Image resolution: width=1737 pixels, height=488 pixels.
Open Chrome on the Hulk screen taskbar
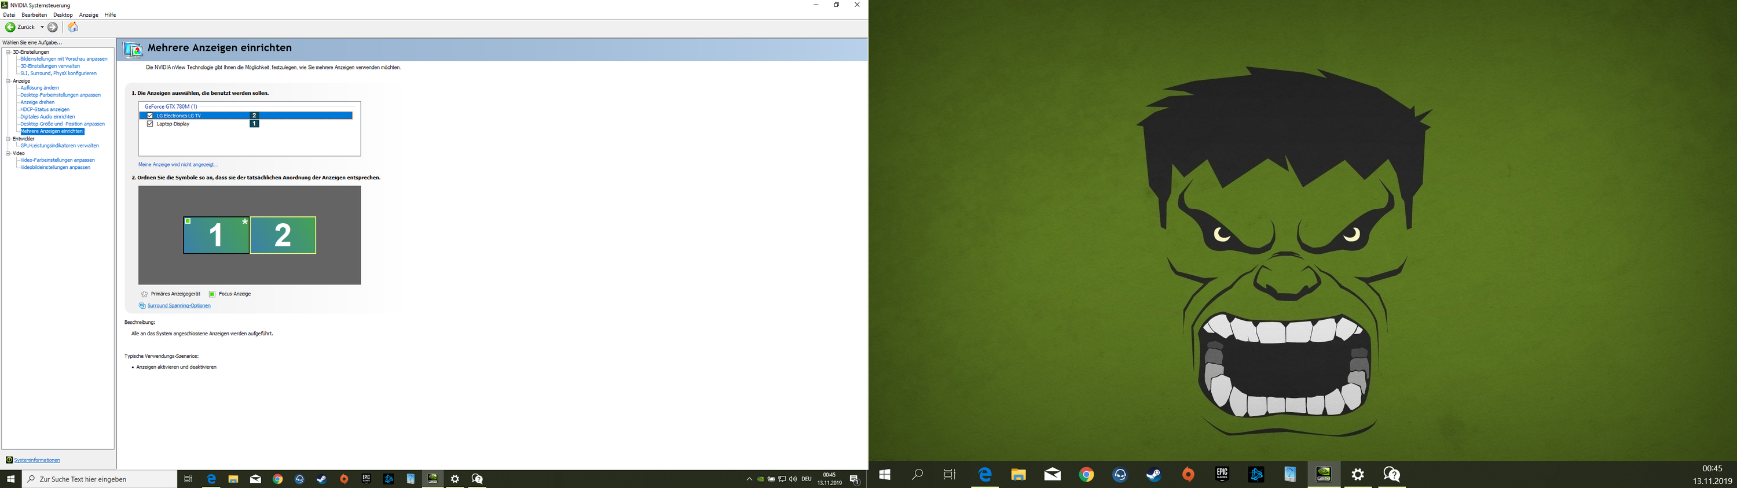pos(1086,475)
